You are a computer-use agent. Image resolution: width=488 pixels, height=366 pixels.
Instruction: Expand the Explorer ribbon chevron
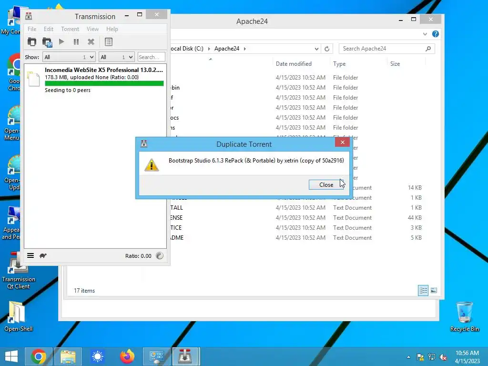click(x=425, y=34)
